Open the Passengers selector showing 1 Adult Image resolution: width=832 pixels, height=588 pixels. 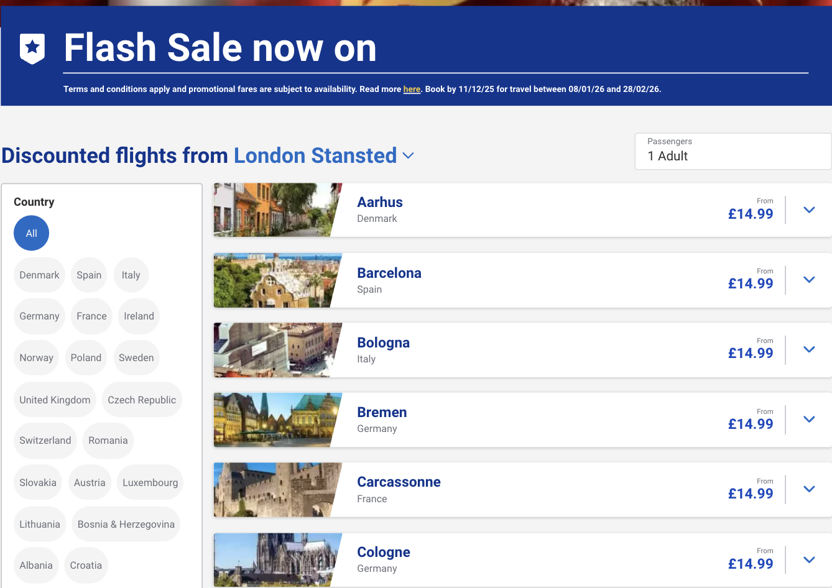click(x=733, y=151)
